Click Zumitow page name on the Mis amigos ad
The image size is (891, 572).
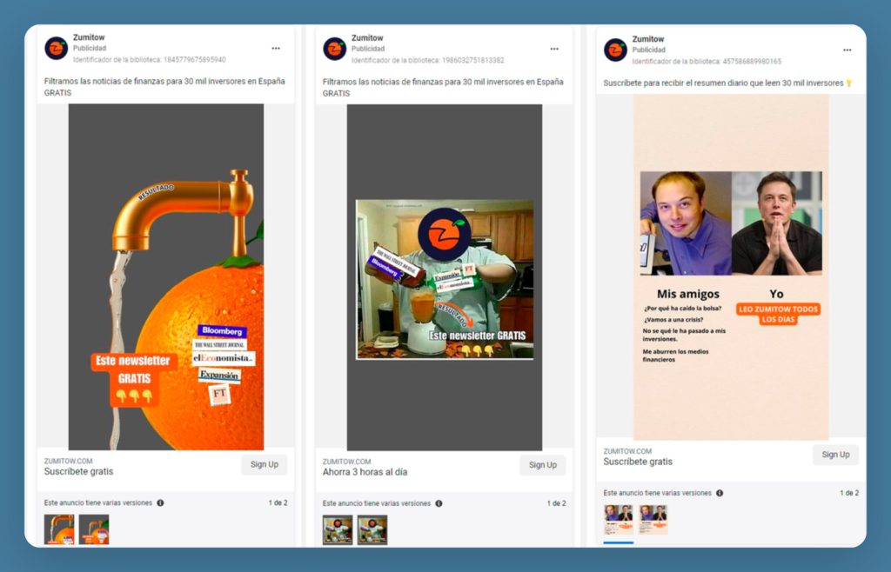647,39
